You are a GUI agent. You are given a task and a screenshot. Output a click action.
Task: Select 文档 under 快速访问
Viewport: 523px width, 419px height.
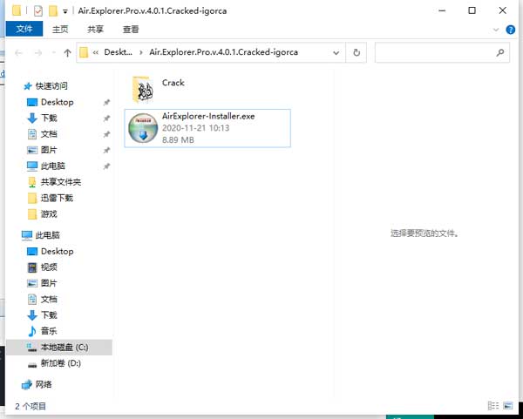[49, 134]
